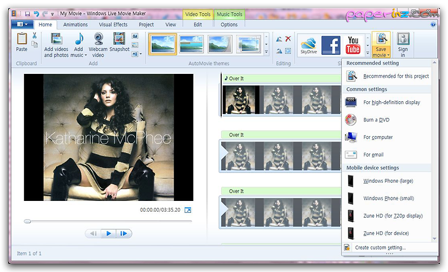Screen dimensions: 448x272
Task: Click the preview seek slider handle
Action: pos(27,222)
